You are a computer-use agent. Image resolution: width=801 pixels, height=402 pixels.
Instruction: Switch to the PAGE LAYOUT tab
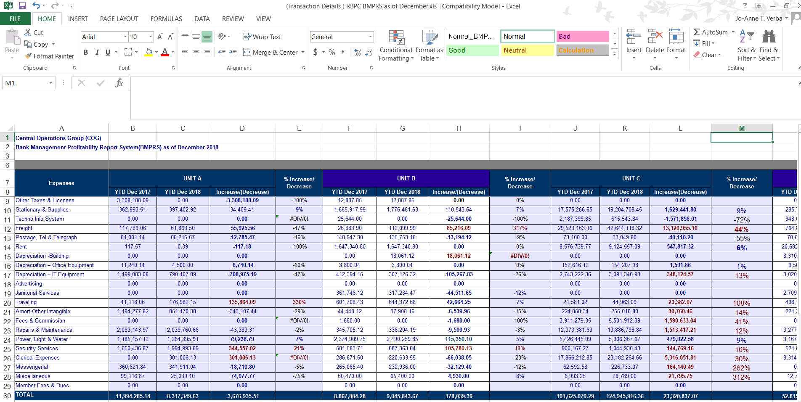click(119, 19)
